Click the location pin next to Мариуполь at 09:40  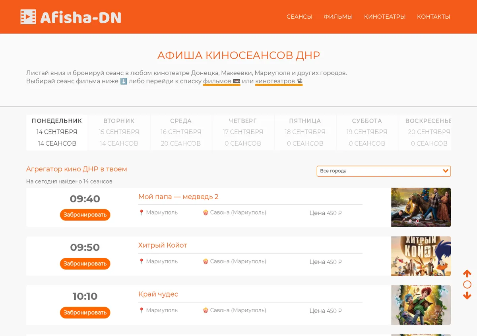point(141,213)
